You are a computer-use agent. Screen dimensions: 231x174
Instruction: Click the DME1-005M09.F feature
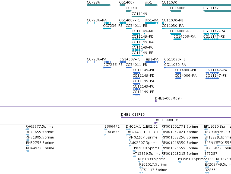coord(156,101)
